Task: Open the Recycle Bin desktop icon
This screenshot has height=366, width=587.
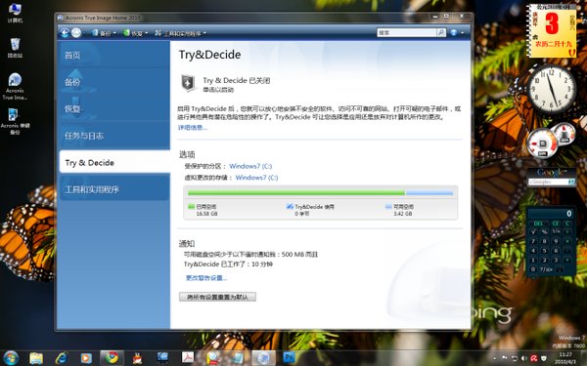Action: [x=15, y=48]
